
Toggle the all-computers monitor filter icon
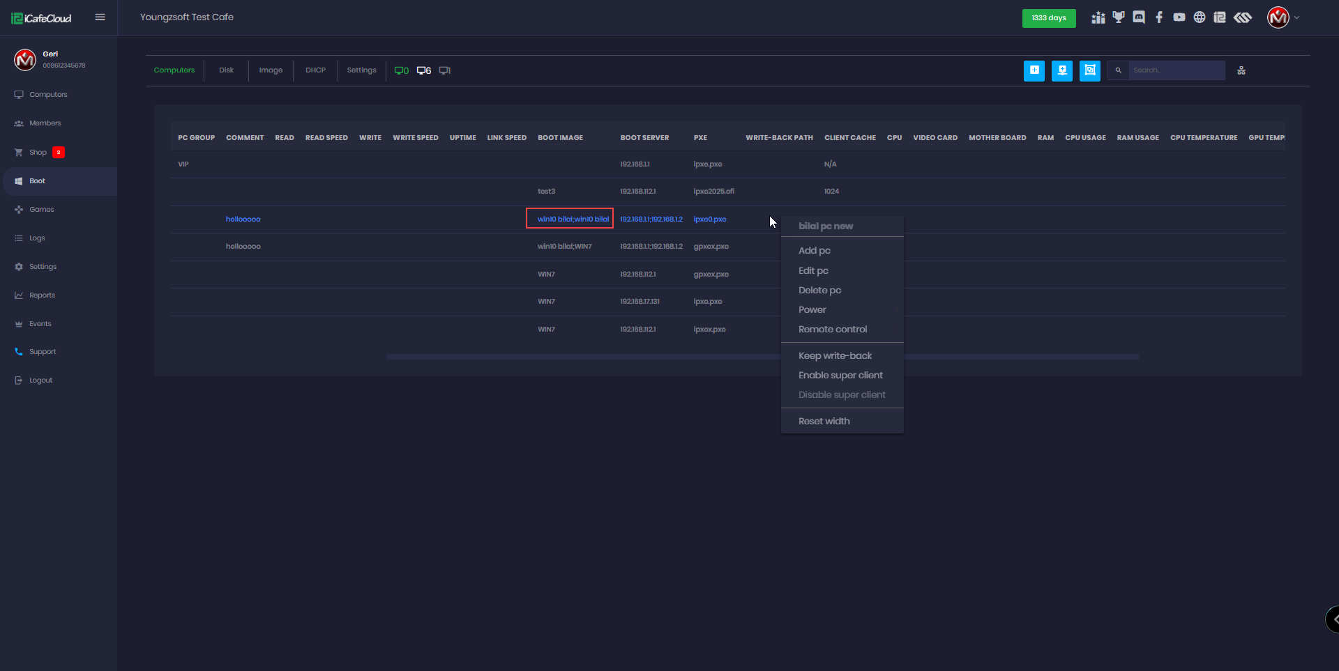(444, 70)
